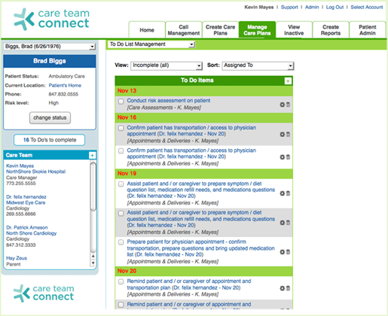Open the Call Management tab
The width and height of the screenshot is (388, 316).
tap(184, 30)
